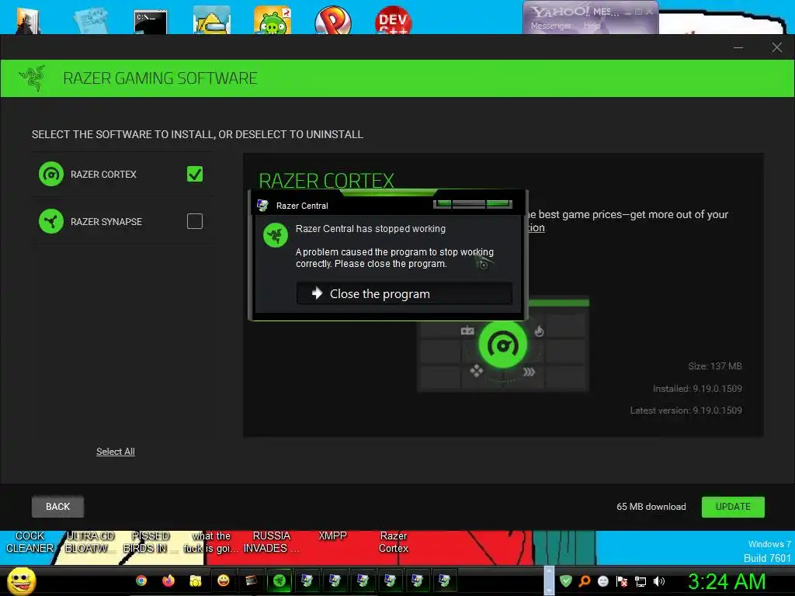Click the RAZER CORTEX green heading
The width and height of the screenshot is (795, 596).
[327, 181]
